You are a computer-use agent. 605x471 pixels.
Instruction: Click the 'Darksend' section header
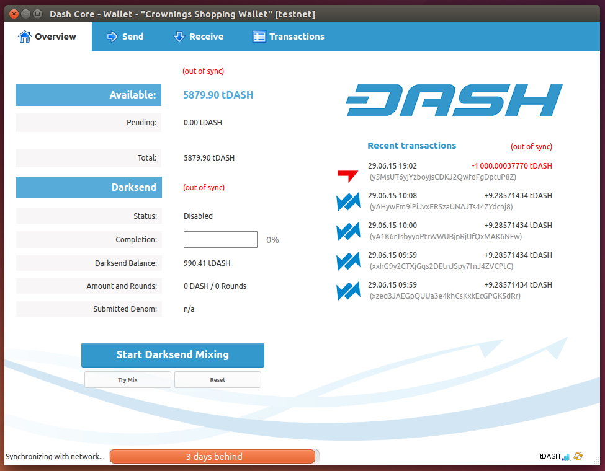pos(89,188)
